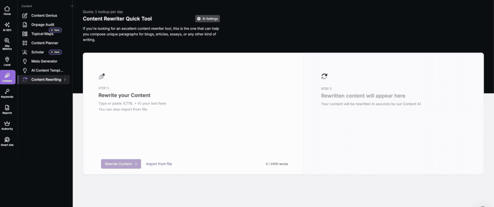Open the Keywords section
The height and width of the screenshot is (207, 494).
pyautogui.click(x=7, y=93)
